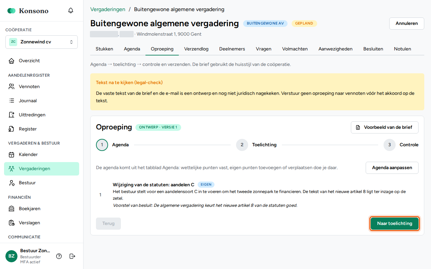Continue with Naar toelichting button
The height and width of the screenshot is (269, 431).
[395, 224]
